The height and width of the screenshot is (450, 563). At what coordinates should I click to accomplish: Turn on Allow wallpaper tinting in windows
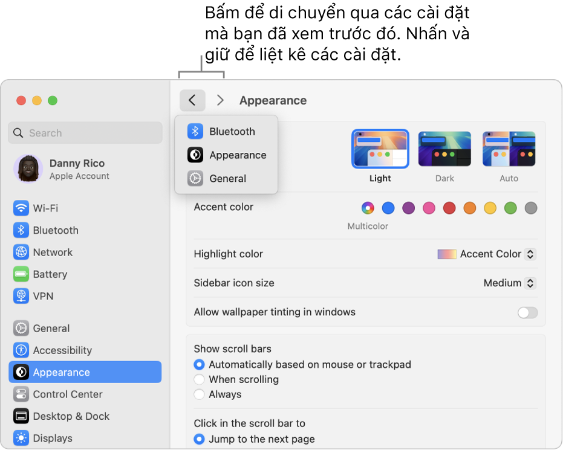click(x=527, y=313)
